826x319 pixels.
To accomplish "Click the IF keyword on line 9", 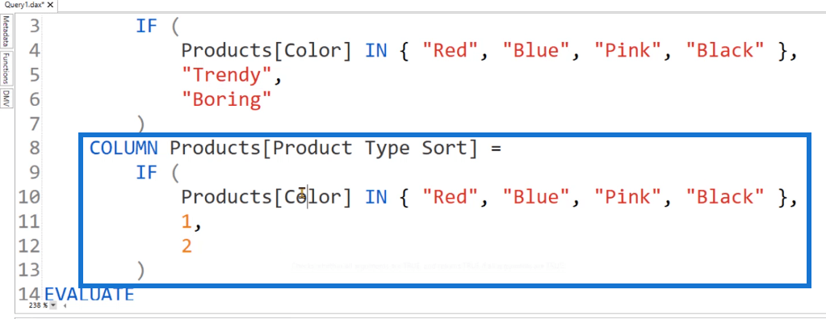I will coord(147,172).
